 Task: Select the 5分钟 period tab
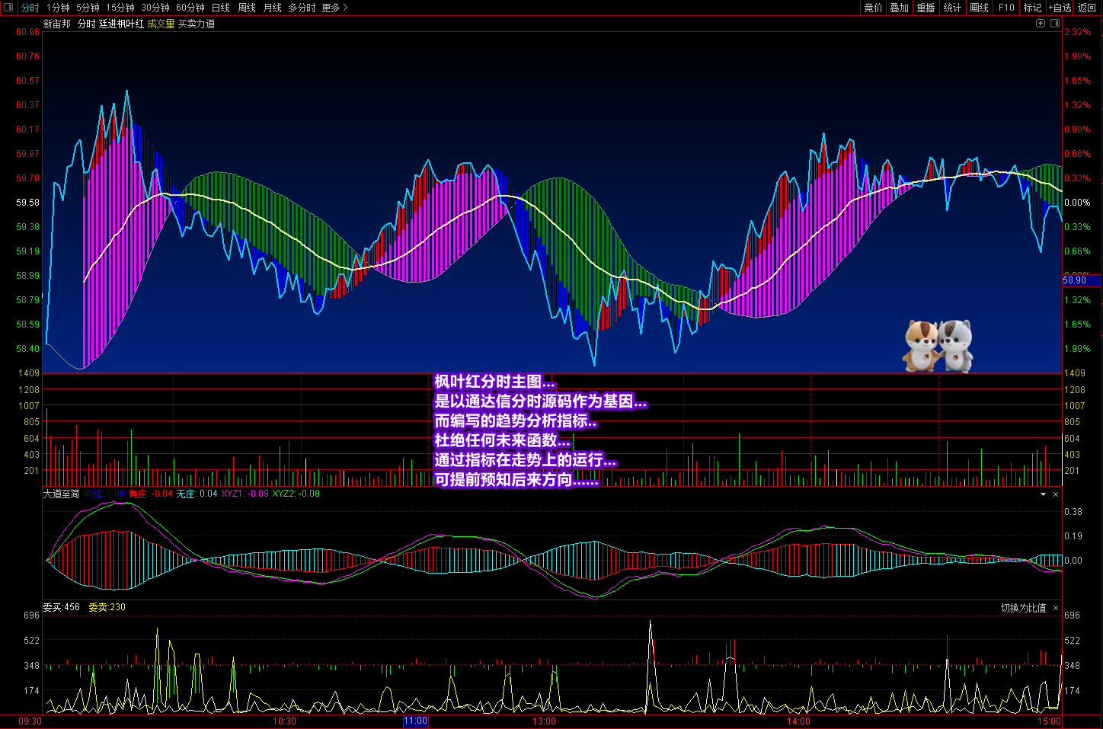(88, 8)
